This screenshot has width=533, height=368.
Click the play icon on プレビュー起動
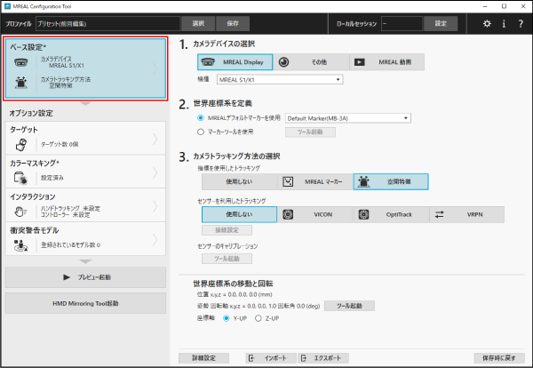(x=67, y=277)
